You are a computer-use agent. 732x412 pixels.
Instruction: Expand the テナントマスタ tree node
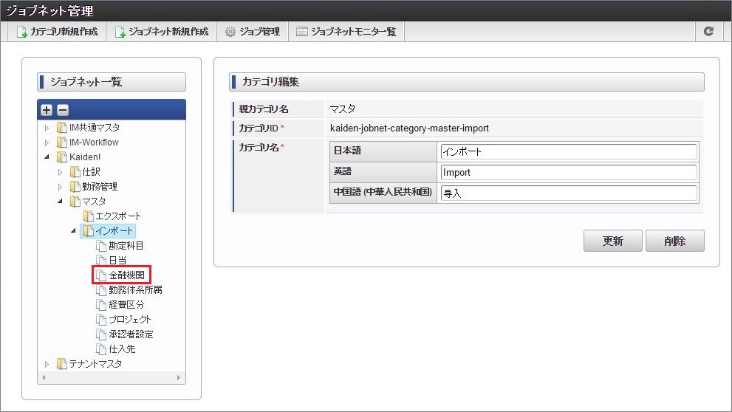tap(47, 364)
